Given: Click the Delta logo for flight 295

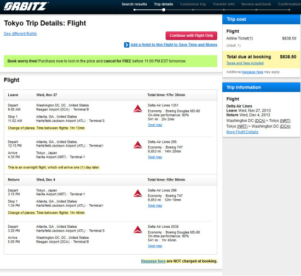Looking at the screenshot, I should [137, 145].
